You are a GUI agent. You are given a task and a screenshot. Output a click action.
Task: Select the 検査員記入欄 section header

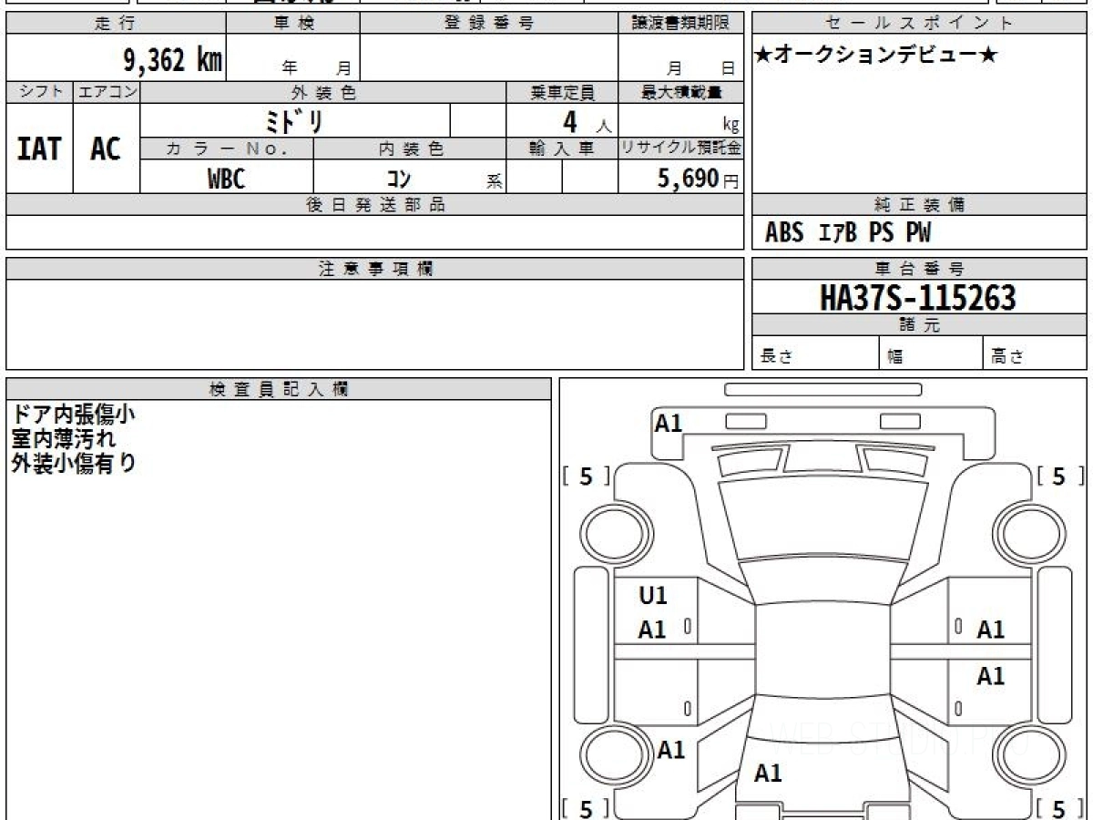click(279, 389)
